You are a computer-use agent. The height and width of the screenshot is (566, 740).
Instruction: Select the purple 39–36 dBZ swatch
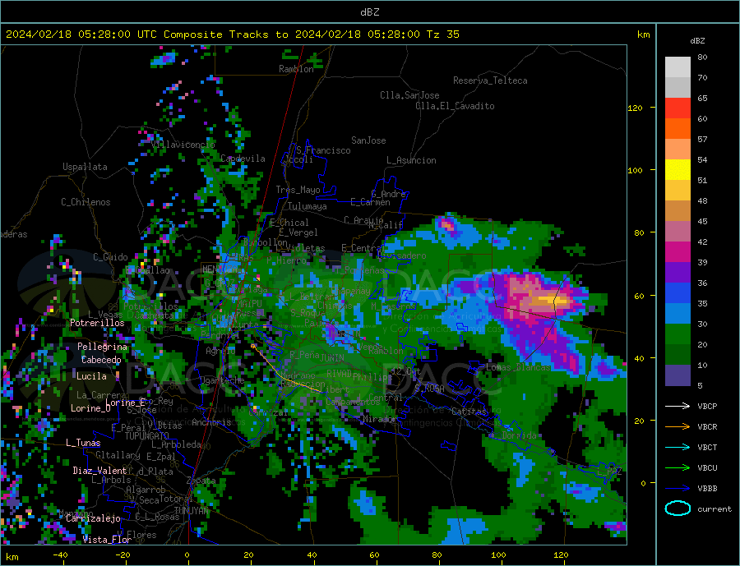678,272
